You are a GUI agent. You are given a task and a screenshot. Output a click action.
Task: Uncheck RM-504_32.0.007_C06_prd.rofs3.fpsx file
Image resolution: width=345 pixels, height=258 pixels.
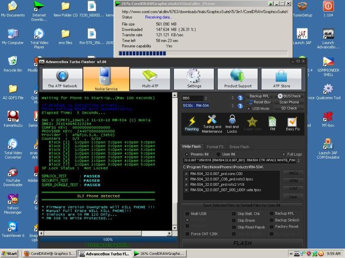click(186, 179)
